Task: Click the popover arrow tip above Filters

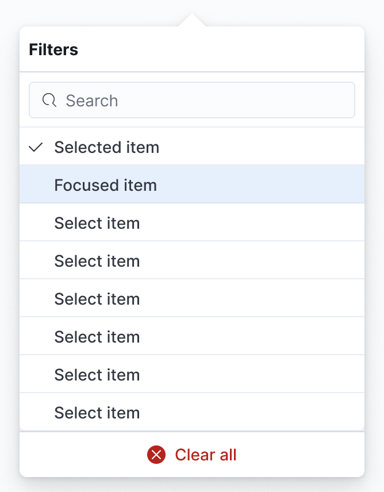Action: pyautogui.click(x=192, y=18)
